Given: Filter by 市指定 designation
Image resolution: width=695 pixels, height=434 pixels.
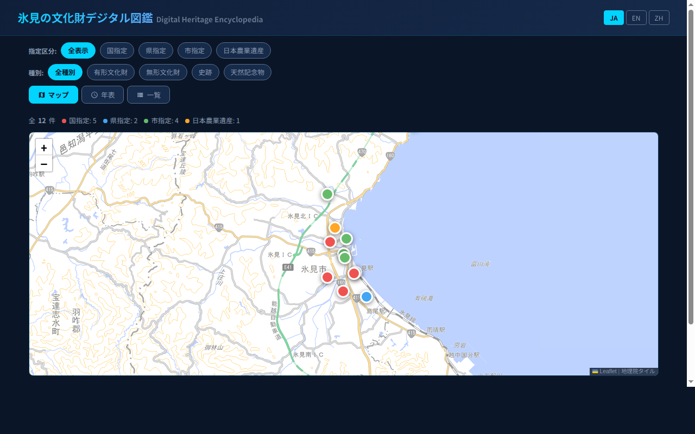Looking at the screenshot, I should pyautogui.click(x=194, y=50).
